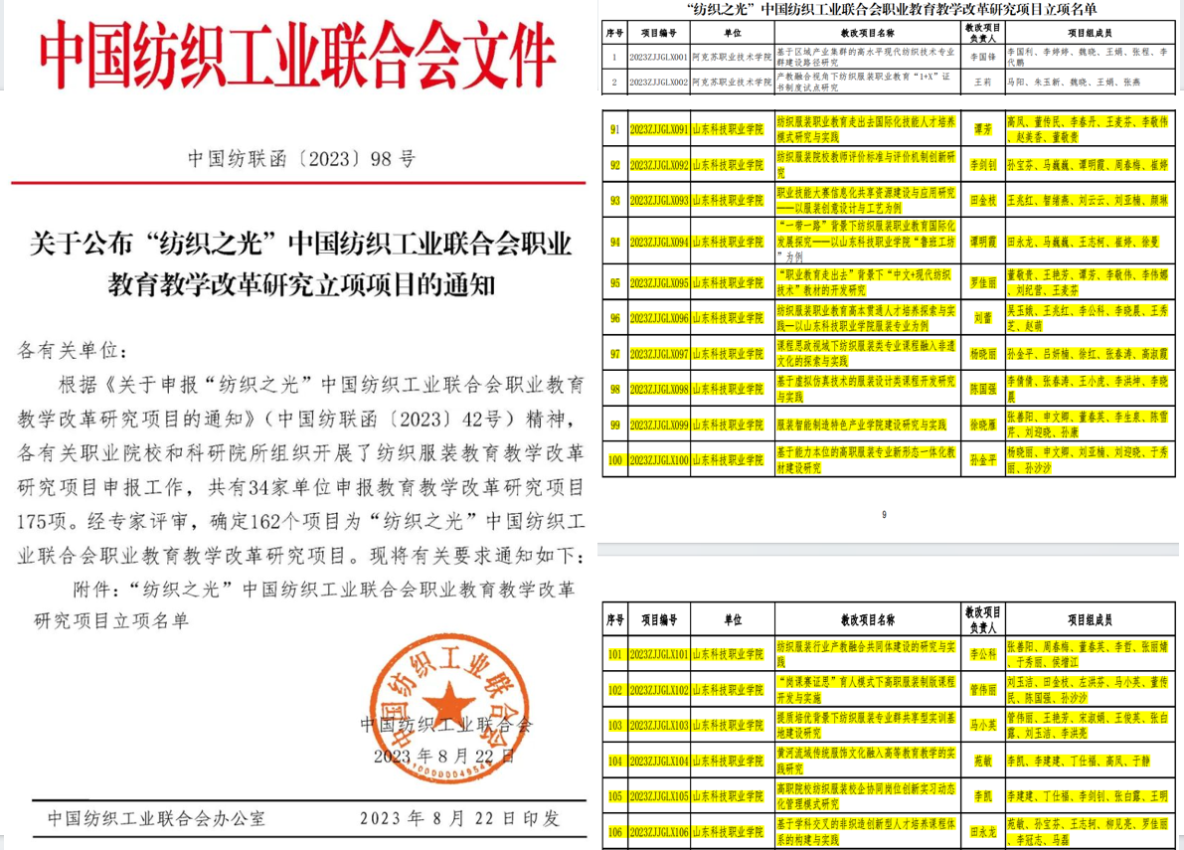
Task: Click row 97 project leader "杨晓丽"
Action: coord(982,354)
